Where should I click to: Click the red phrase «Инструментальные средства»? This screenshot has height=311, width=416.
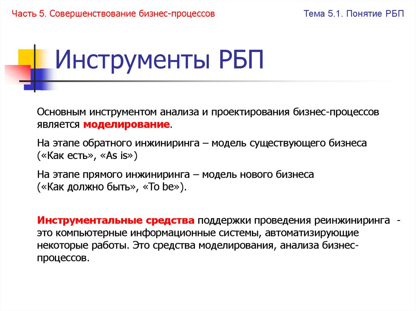coord(115,220)
